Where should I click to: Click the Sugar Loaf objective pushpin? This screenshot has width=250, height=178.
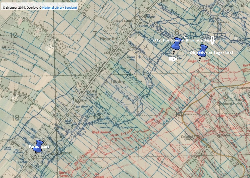202,52
